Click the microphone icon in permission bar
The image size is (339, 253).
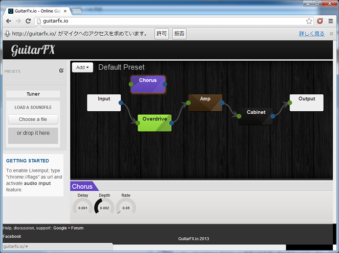pos(7,34)
